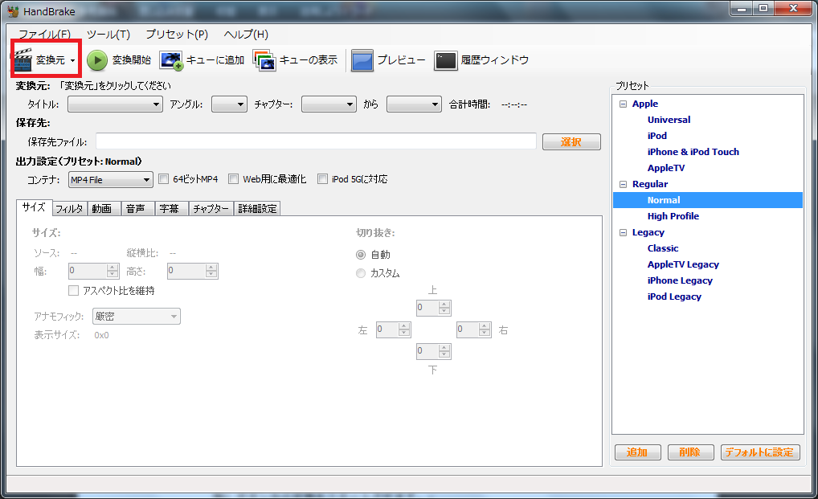Select the カスタム cropping radio button
This screenshot has height=499, width=818.
[x=361, y=273]
